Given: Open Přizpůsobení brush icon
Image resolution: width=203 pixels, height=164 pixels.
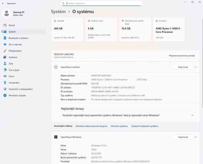Looking at the screenshot, I should 5,51.
